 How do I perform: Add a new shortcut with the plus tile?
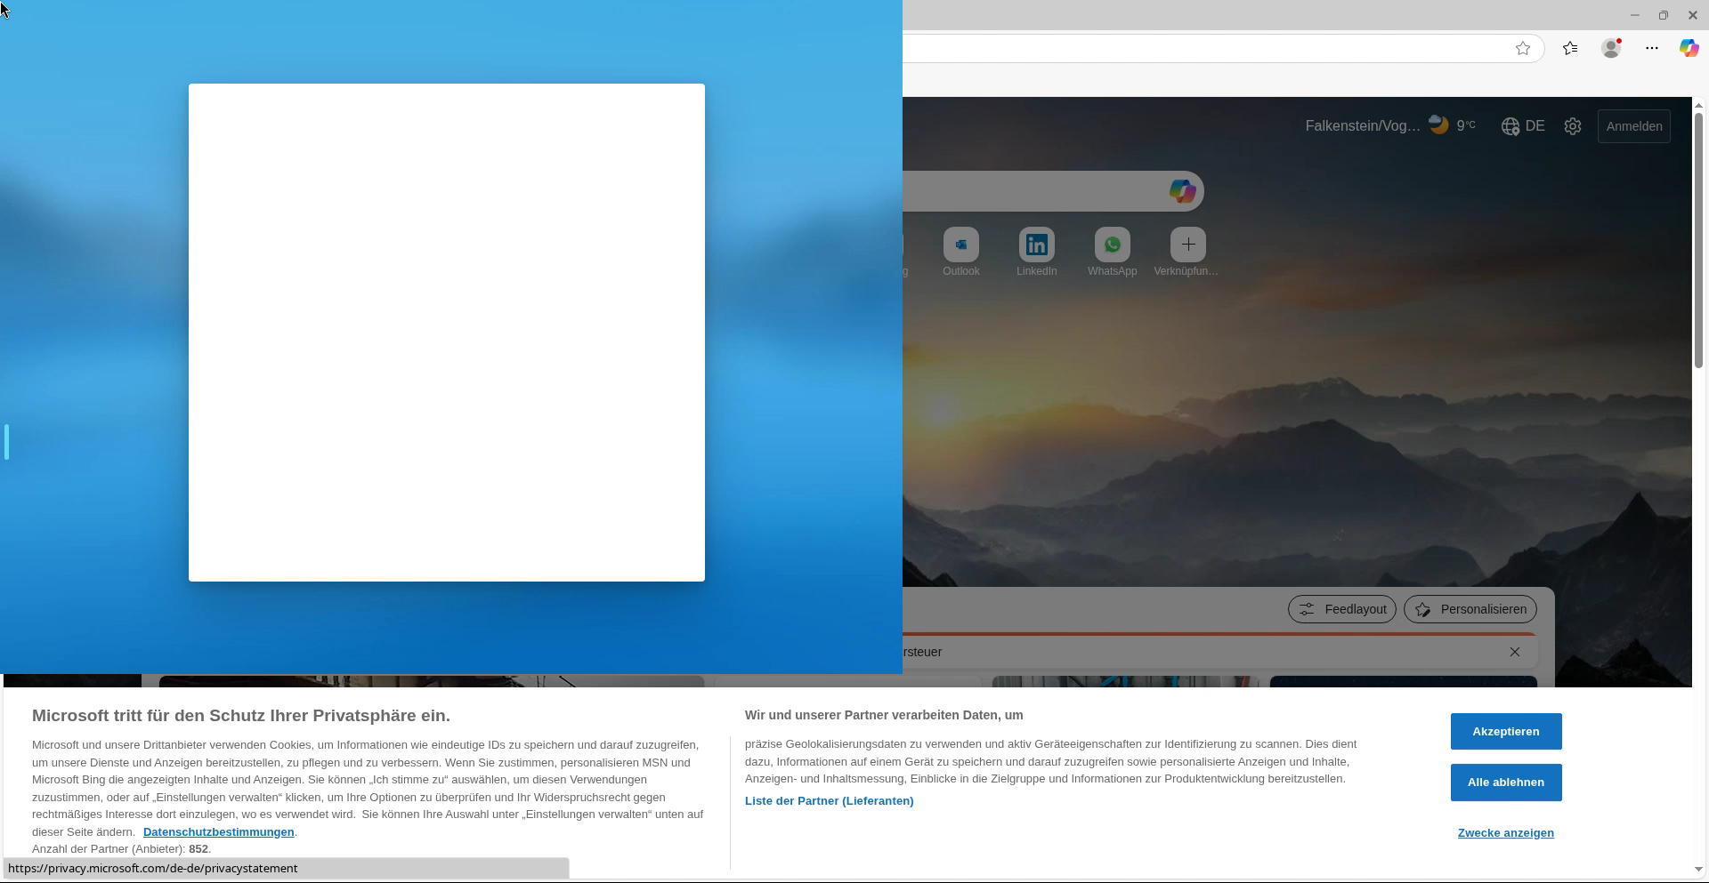click(1188, 245)
